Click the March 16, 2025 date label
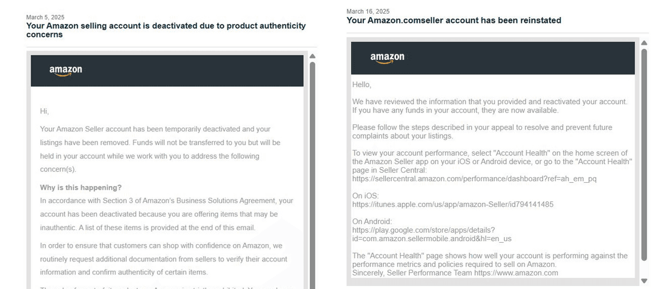 click(368, 12)
